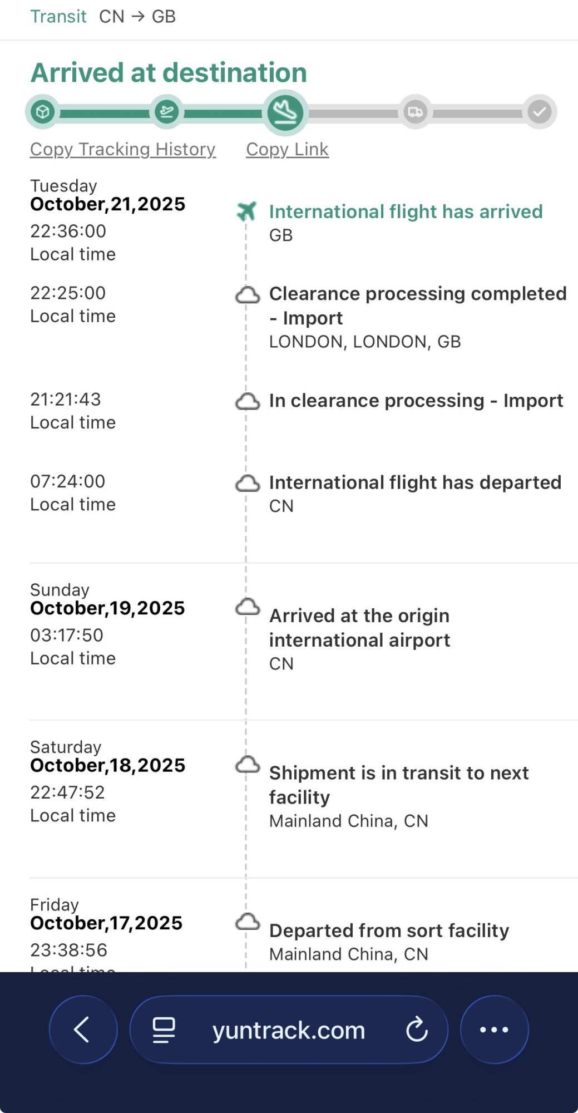The image size is (578, 1113).
Task: Click the Clearance processing completed cloud marker
Action: pos(248,294)
